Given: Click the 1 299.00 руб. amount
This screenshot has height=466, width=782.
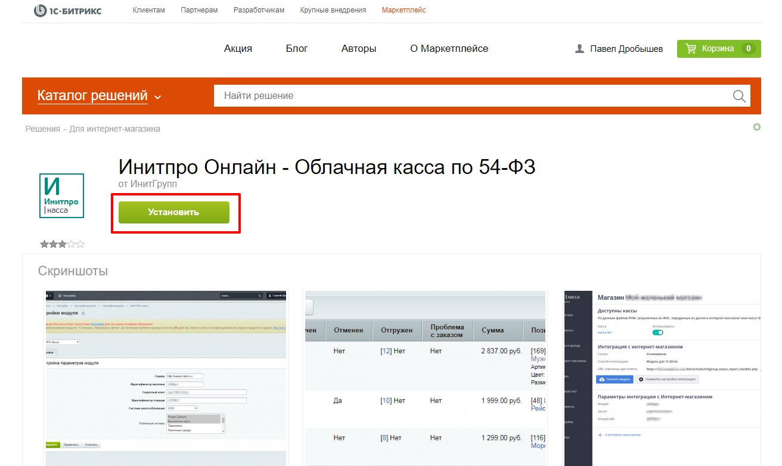Looking at the screenshot, I should [502, 437].
